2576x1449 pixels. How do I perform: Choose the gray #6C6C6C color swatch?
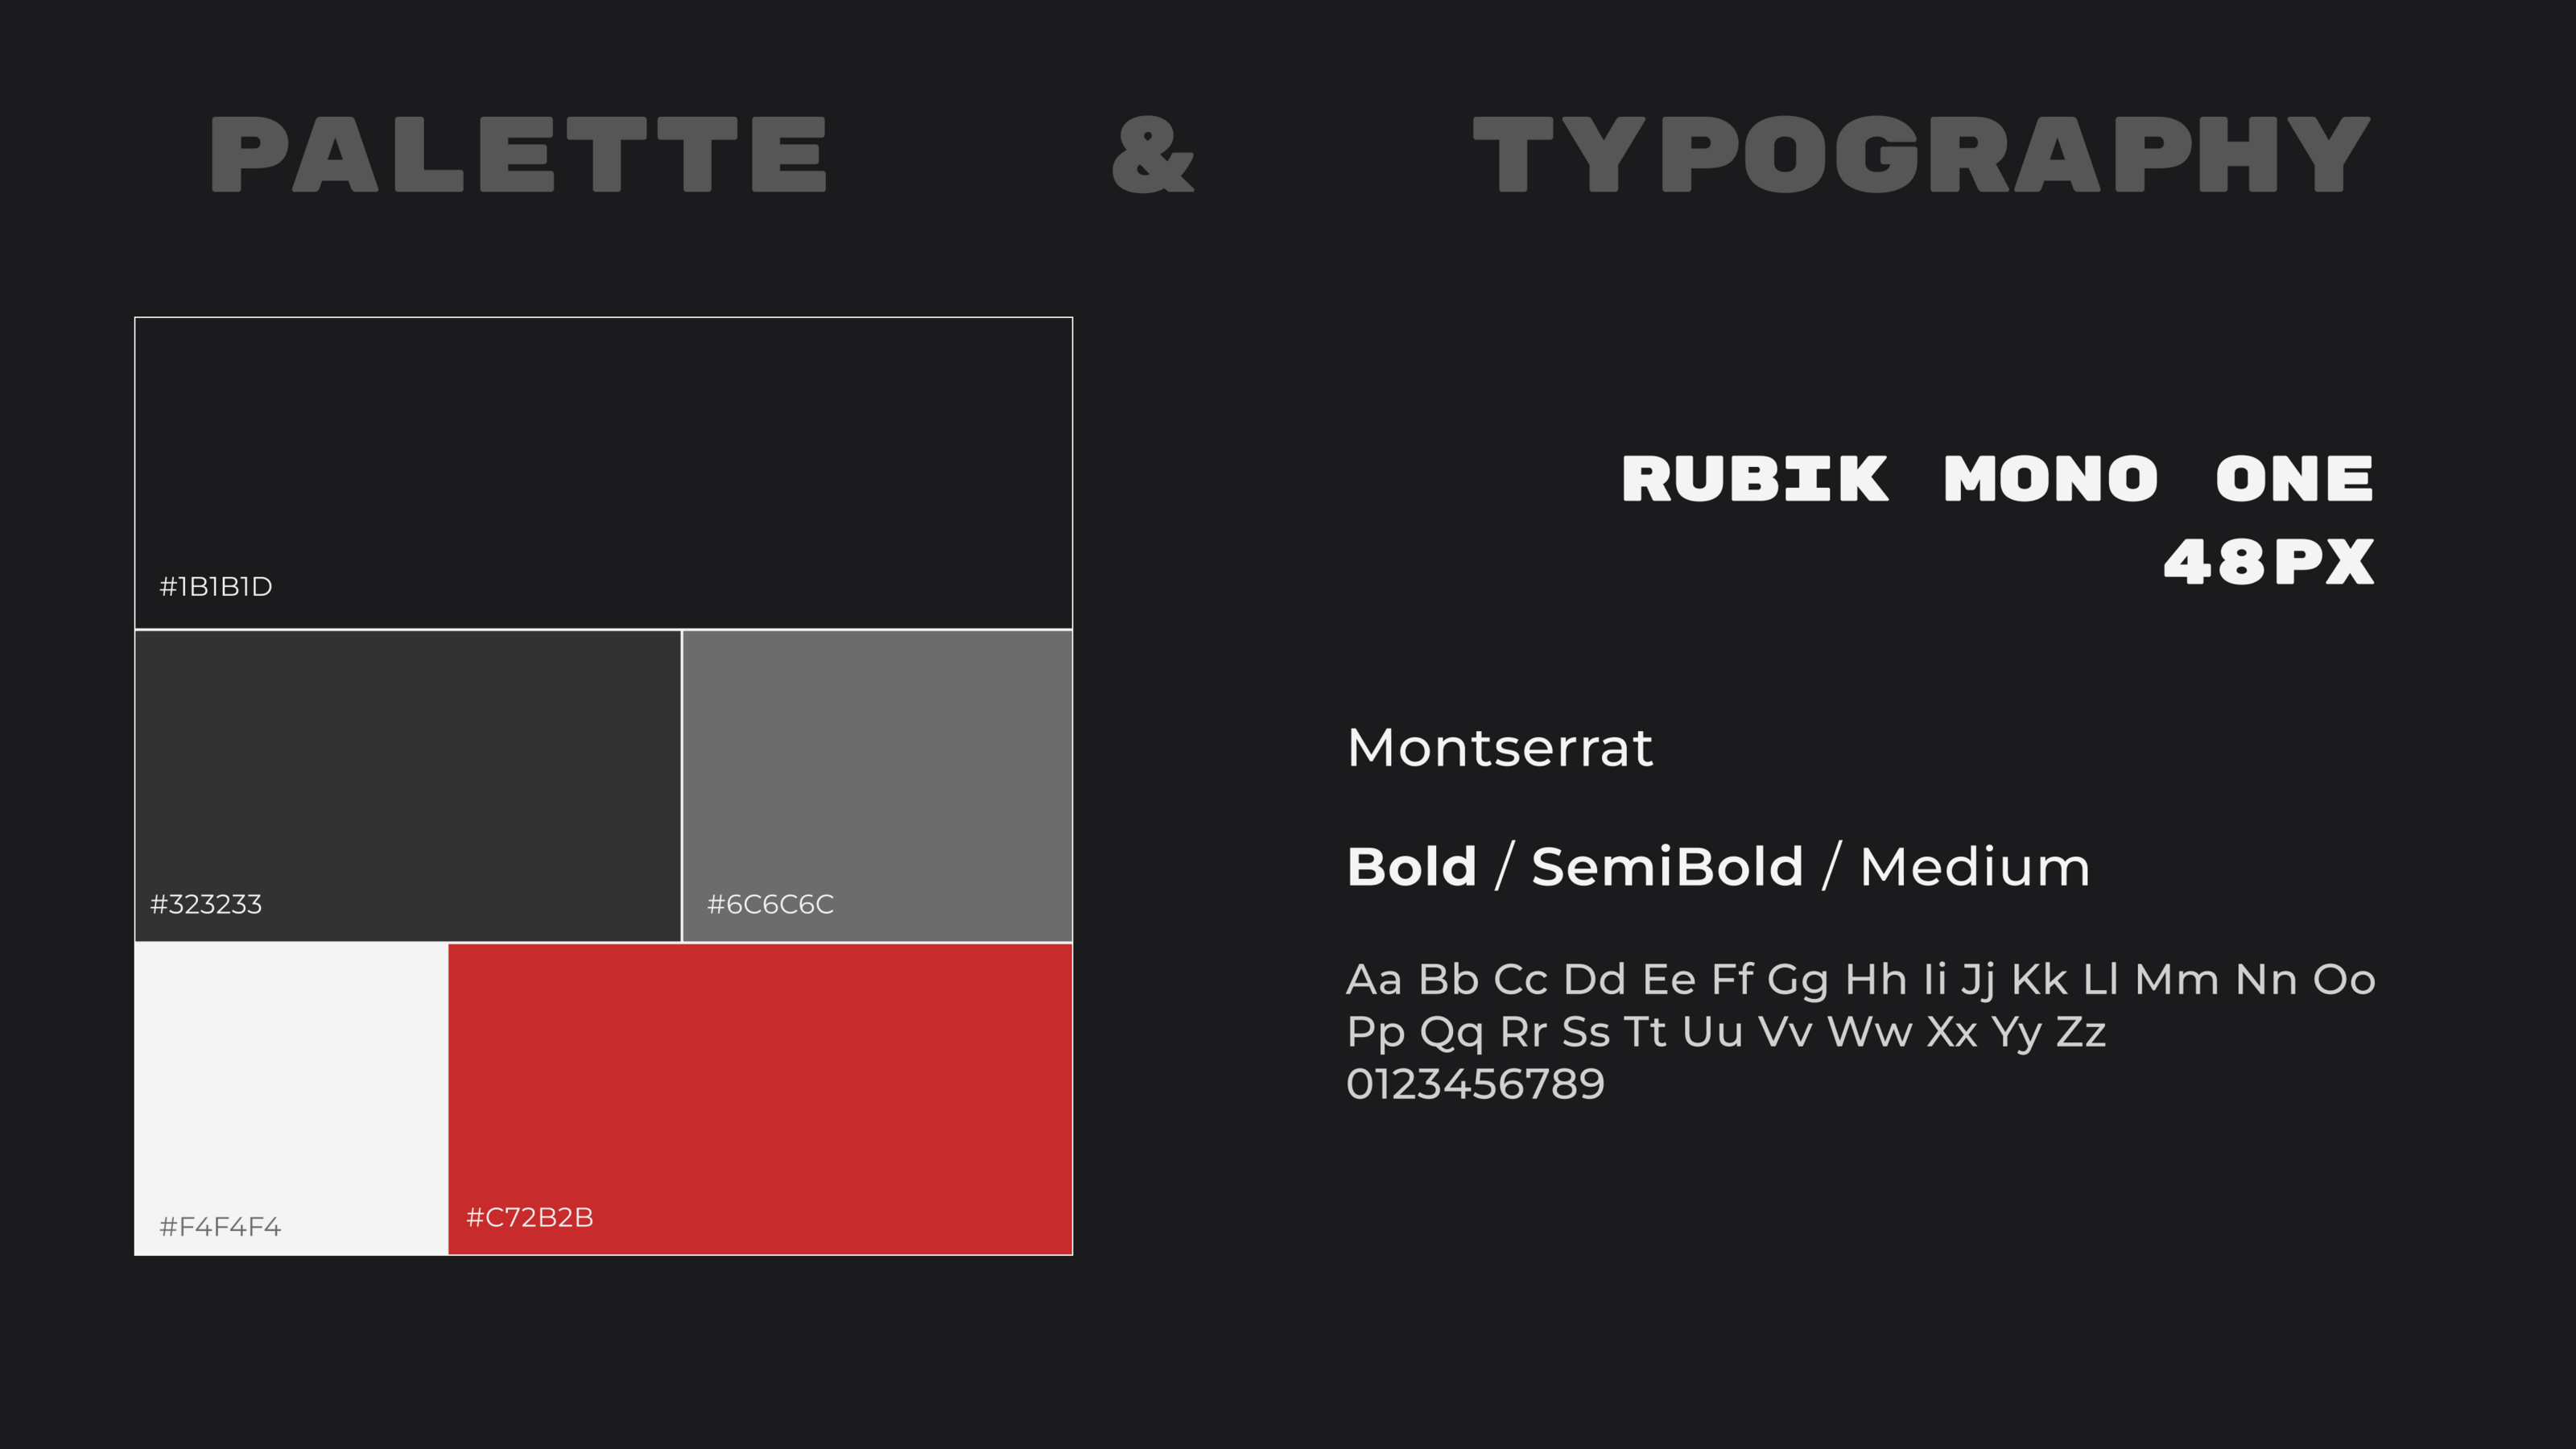(x=877, y=770)
